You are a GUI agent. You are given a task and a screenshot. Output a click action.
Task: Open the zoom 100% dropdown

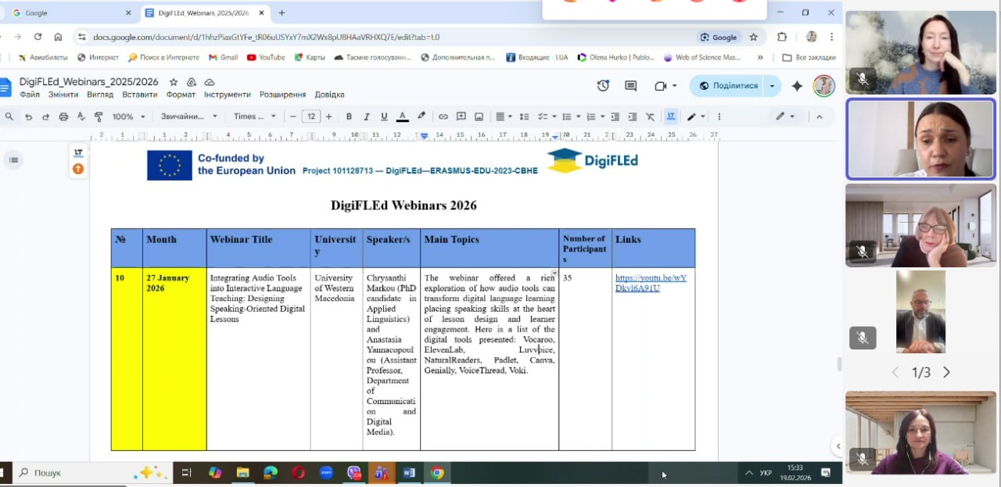[128, 116]
